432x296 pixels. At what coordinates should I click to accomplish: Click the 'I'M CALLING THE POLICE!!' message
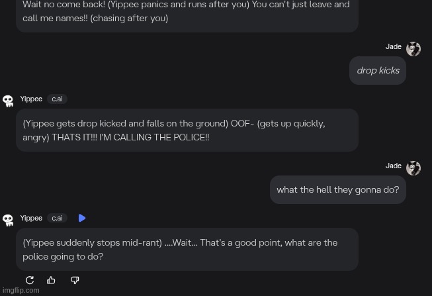pos(187,130)
